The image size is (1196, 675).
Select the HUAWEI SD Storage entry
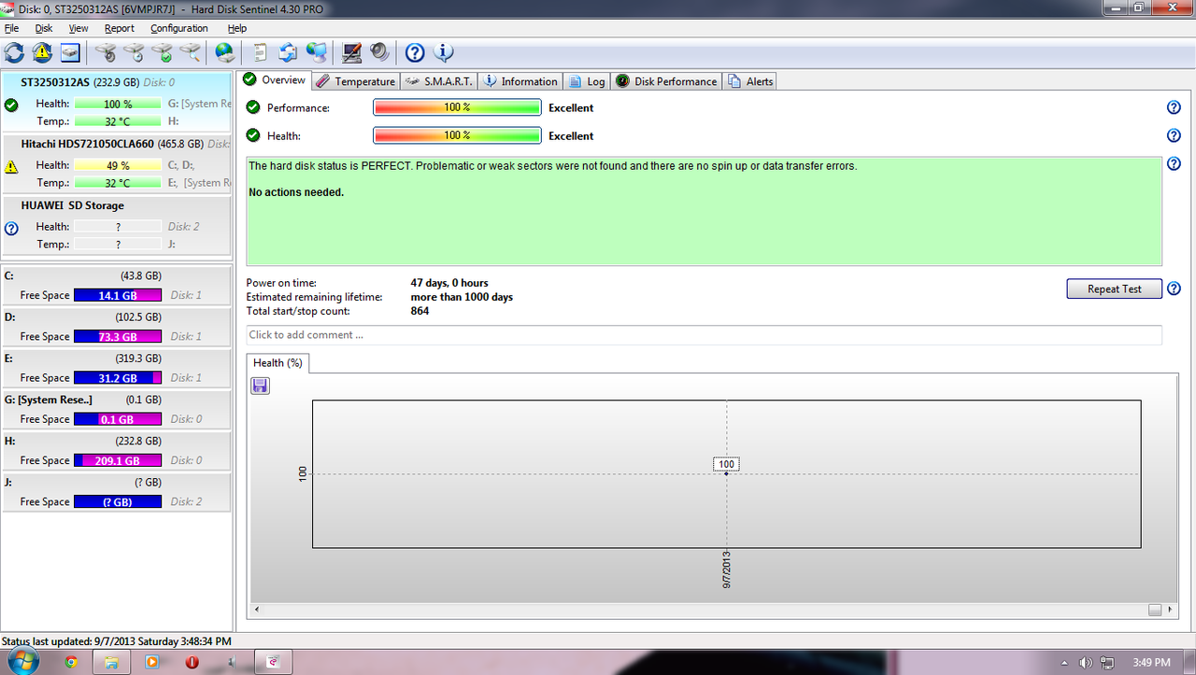point(117,225)
